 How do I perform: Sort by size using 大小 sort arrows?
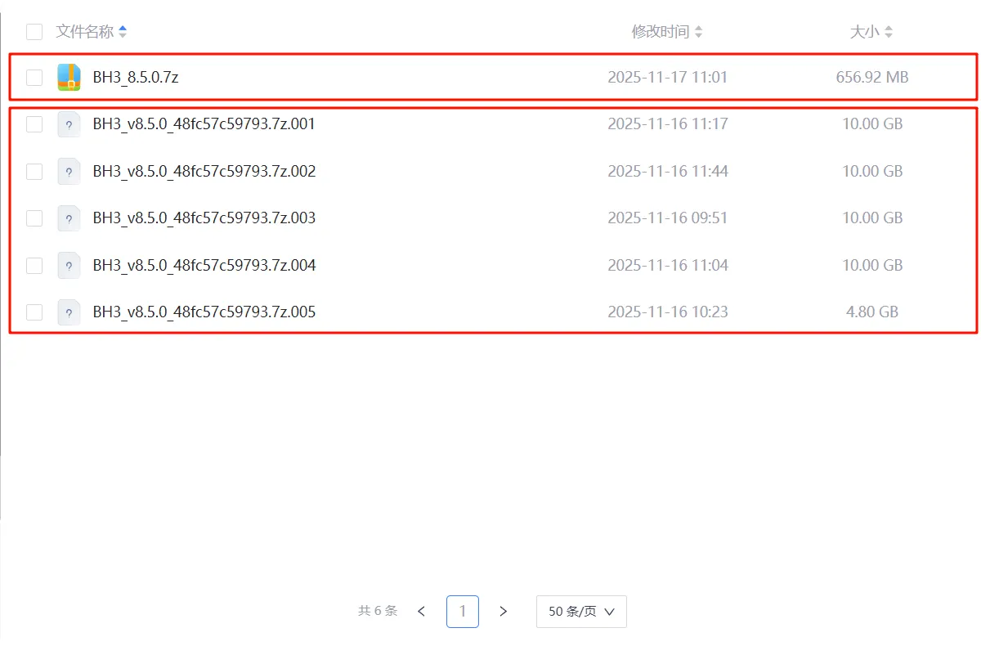(x=889, y=32)
